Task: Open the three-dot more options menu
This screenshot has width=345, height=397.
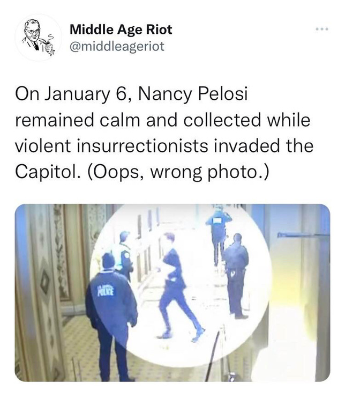Action: pyautogui.click(x=322, y=29)
